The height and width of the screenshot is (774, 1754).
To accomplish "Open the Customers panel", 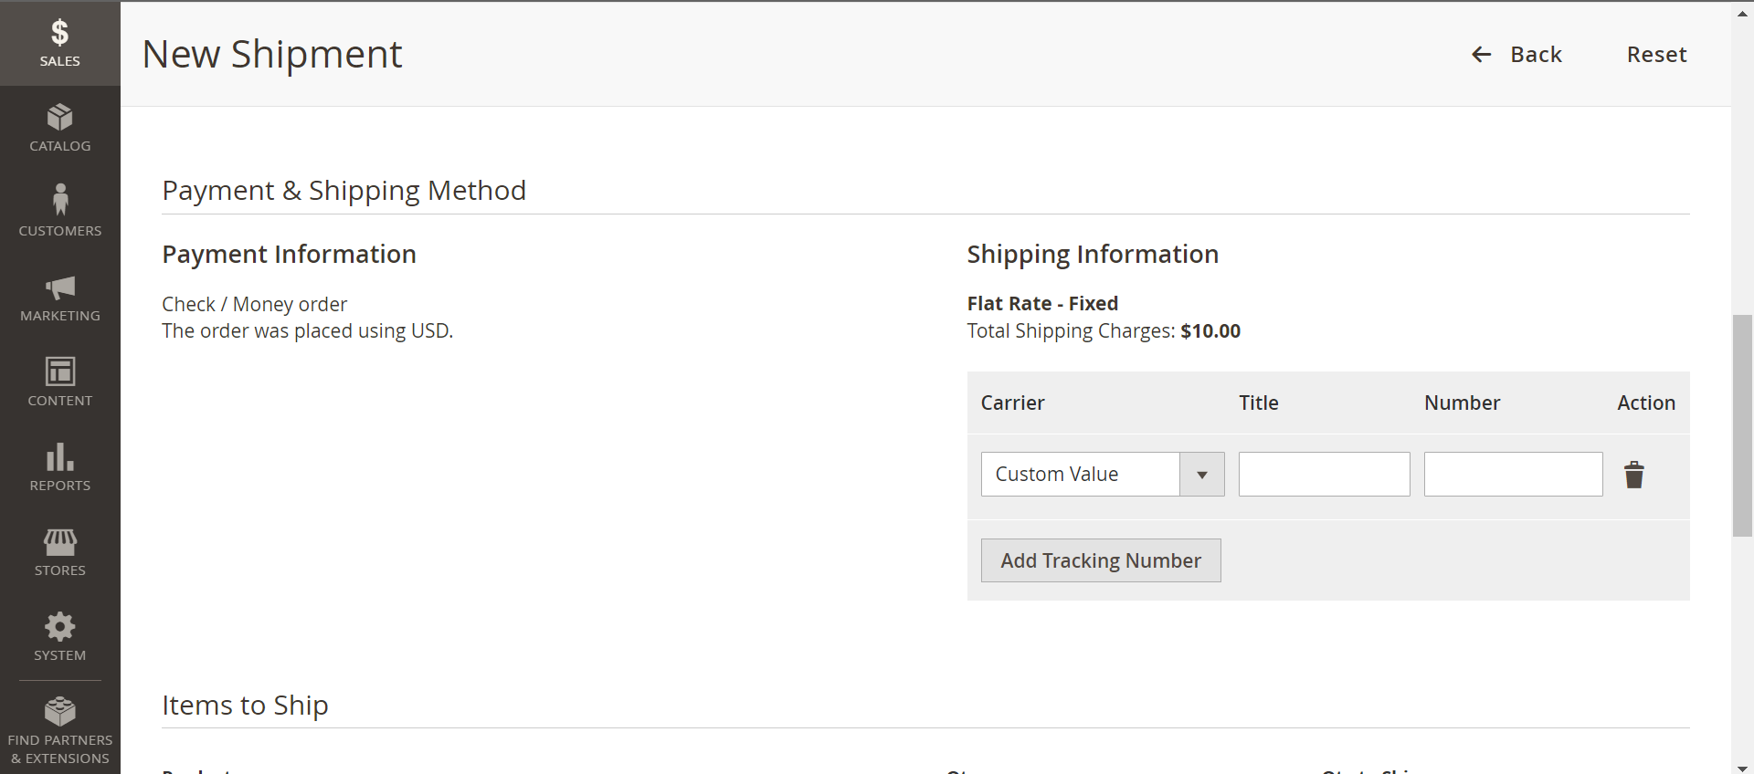I will point(59,211).
